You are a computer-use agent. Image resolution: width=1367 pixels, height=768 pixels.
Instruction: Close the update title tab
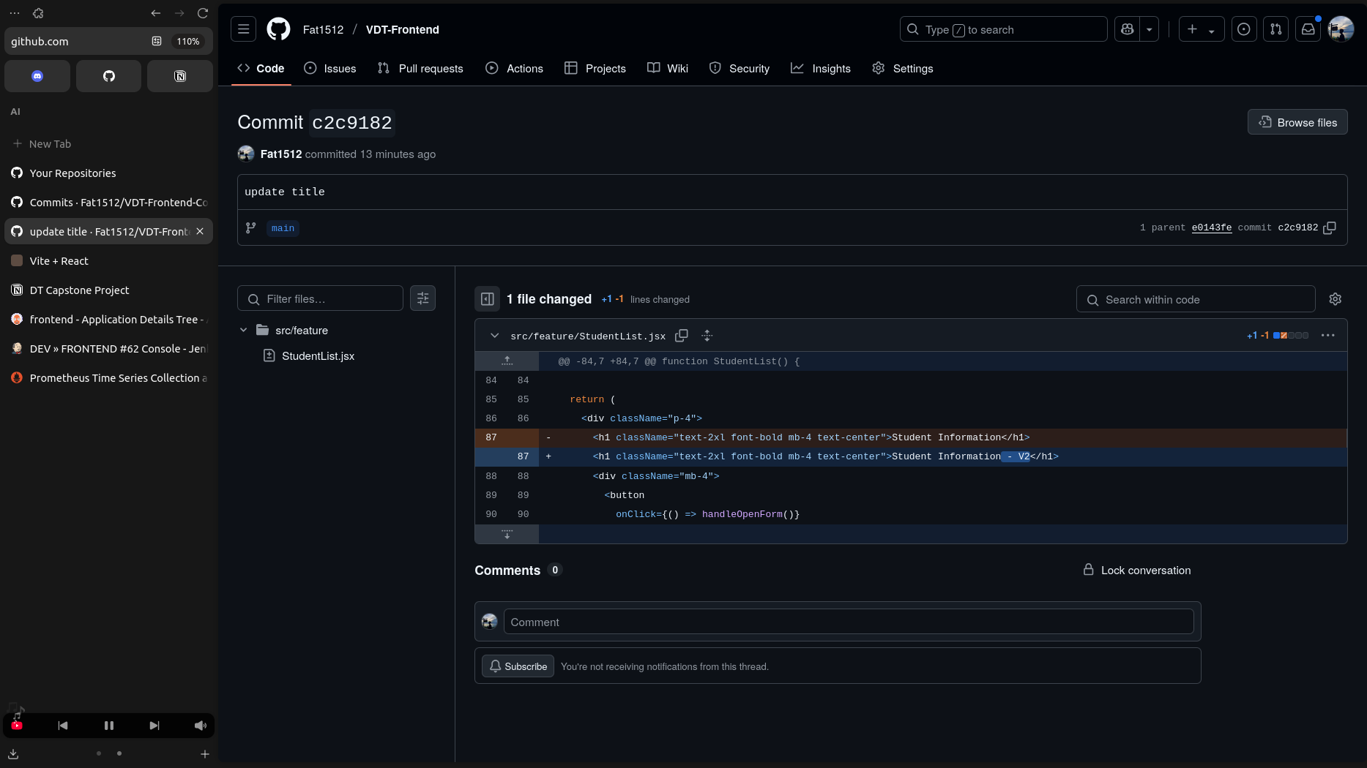200,231
